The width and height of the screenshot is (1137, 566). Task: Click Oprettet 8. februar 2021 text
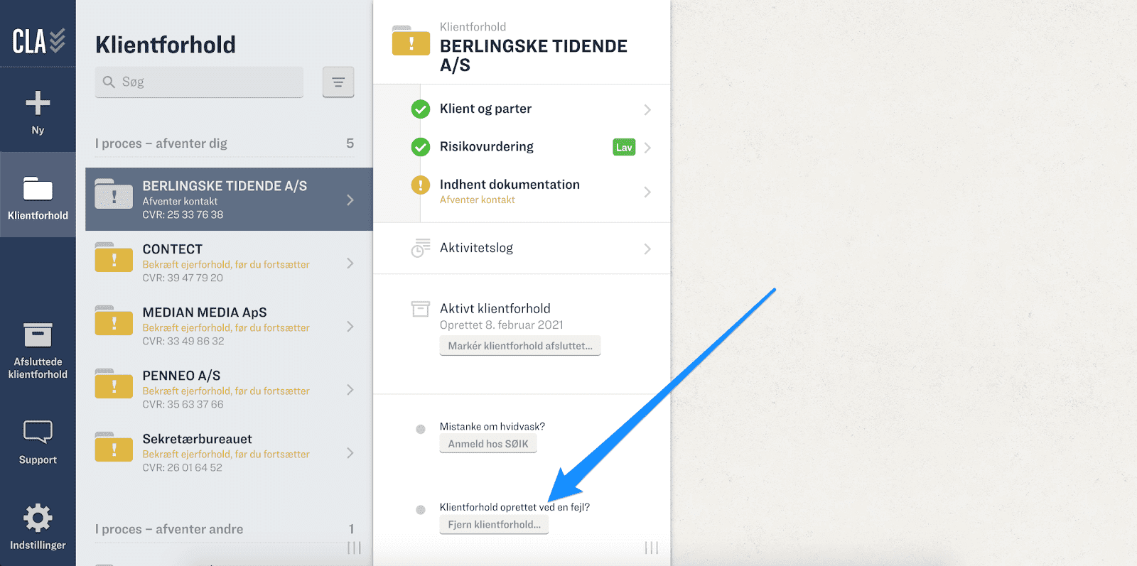502,325
